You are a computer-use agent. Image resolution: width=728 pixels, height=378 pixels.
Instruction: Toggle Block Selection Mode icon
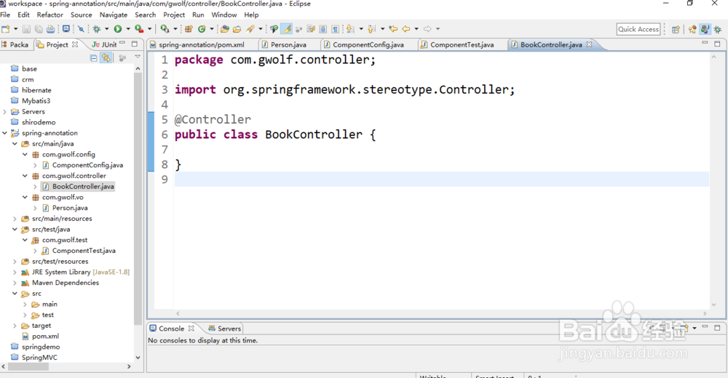323,29
